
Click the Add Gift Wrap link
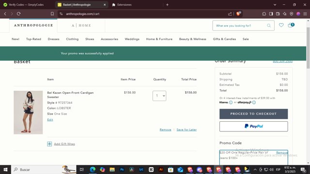click(64, 144)
